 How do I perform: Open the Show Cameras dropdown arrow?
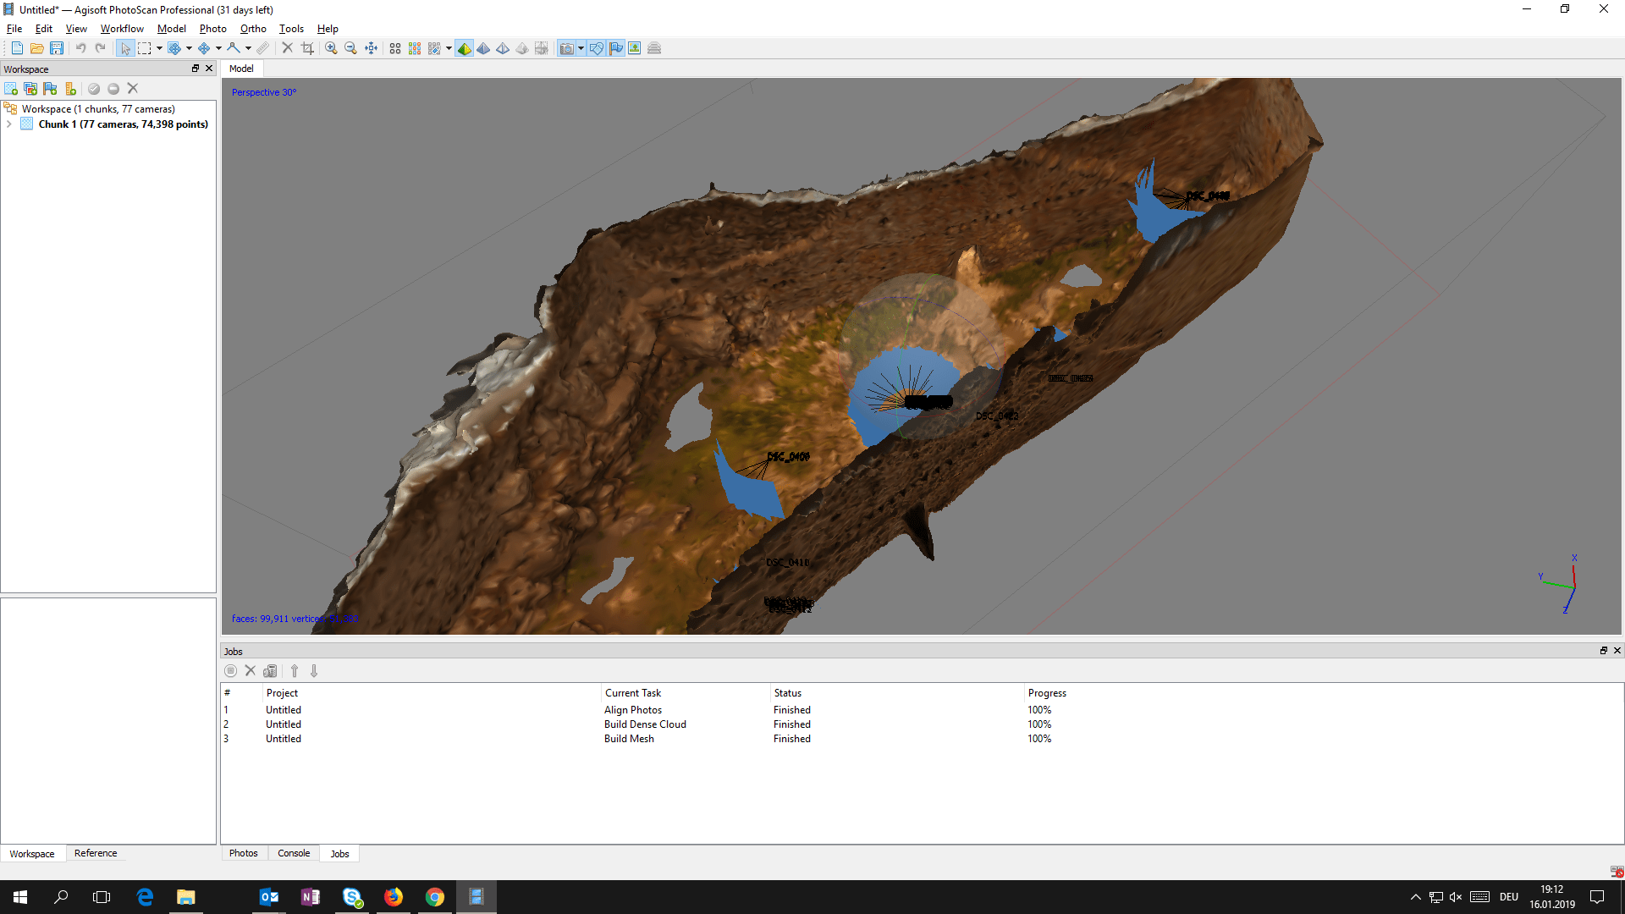(x=581, y=48)
